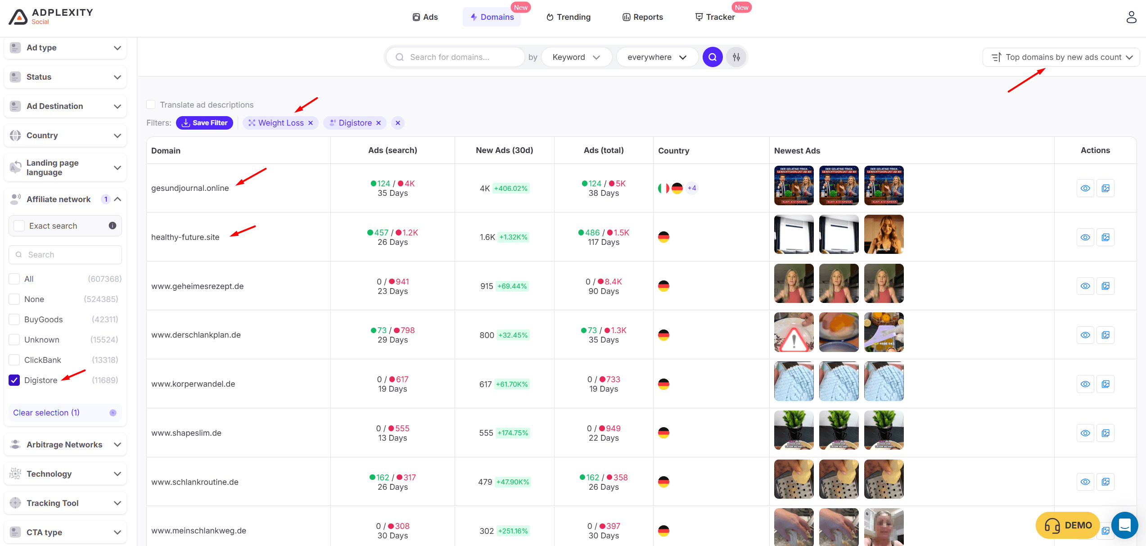The image size is (1146, 546).
Task: Check the ClickBank affiliate network checkbox
Action: tap(14, 360)
